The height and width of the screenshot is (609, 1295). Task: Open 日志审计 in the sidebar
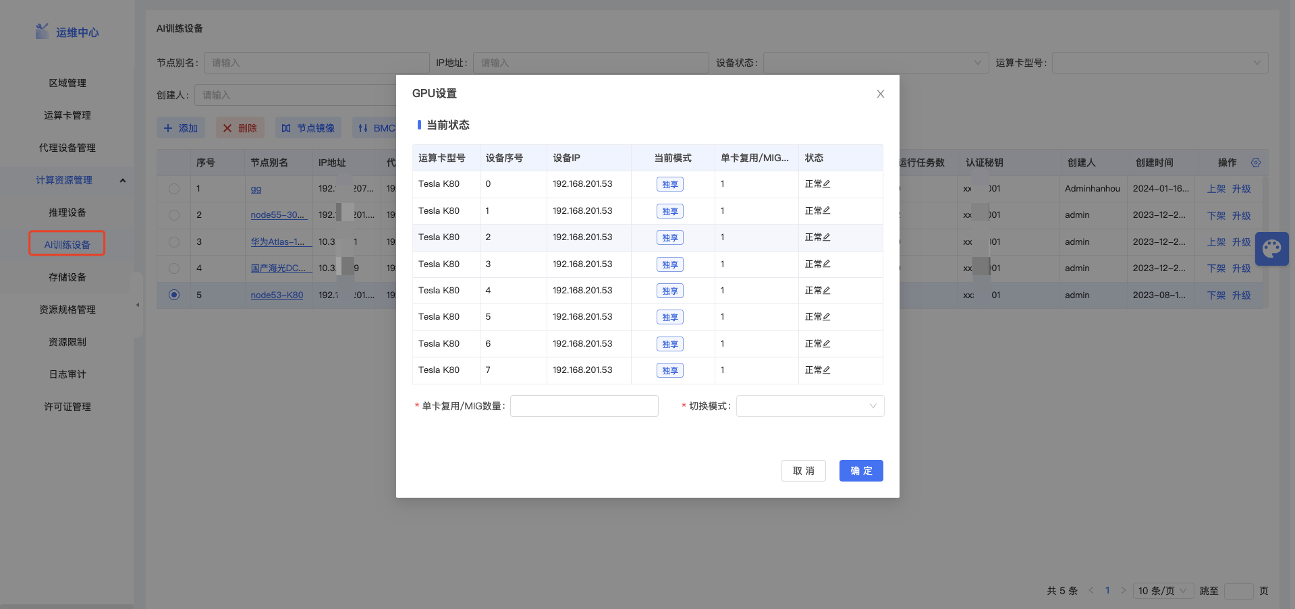point(67,374)
